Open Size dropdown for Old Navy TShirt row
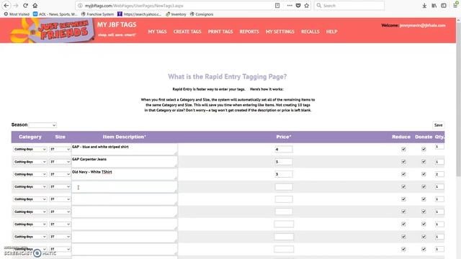 tap(60, 174)
